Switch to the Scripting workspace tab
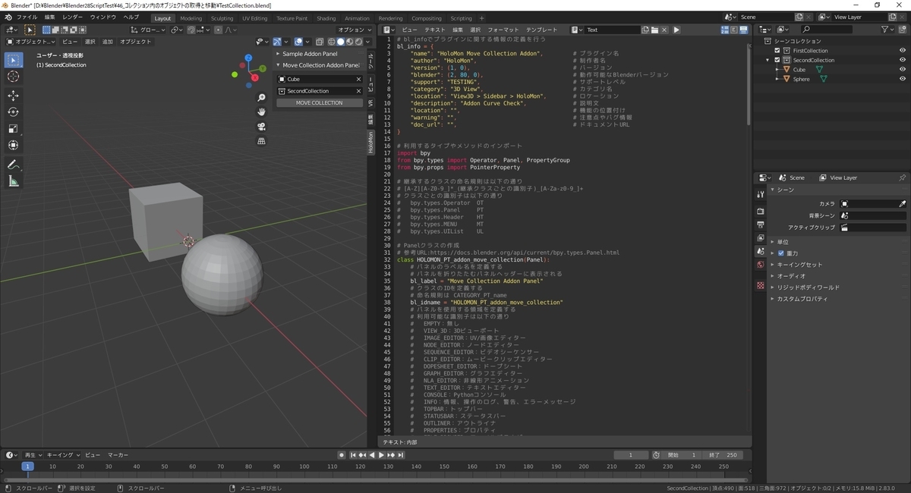 point(461,18)
